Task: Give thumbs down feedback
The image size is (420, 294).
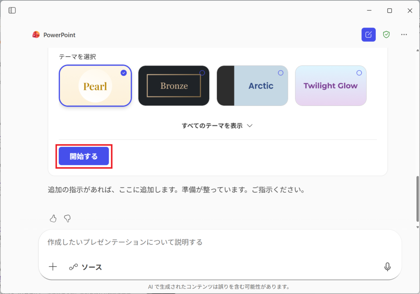Action: (67, 219)
